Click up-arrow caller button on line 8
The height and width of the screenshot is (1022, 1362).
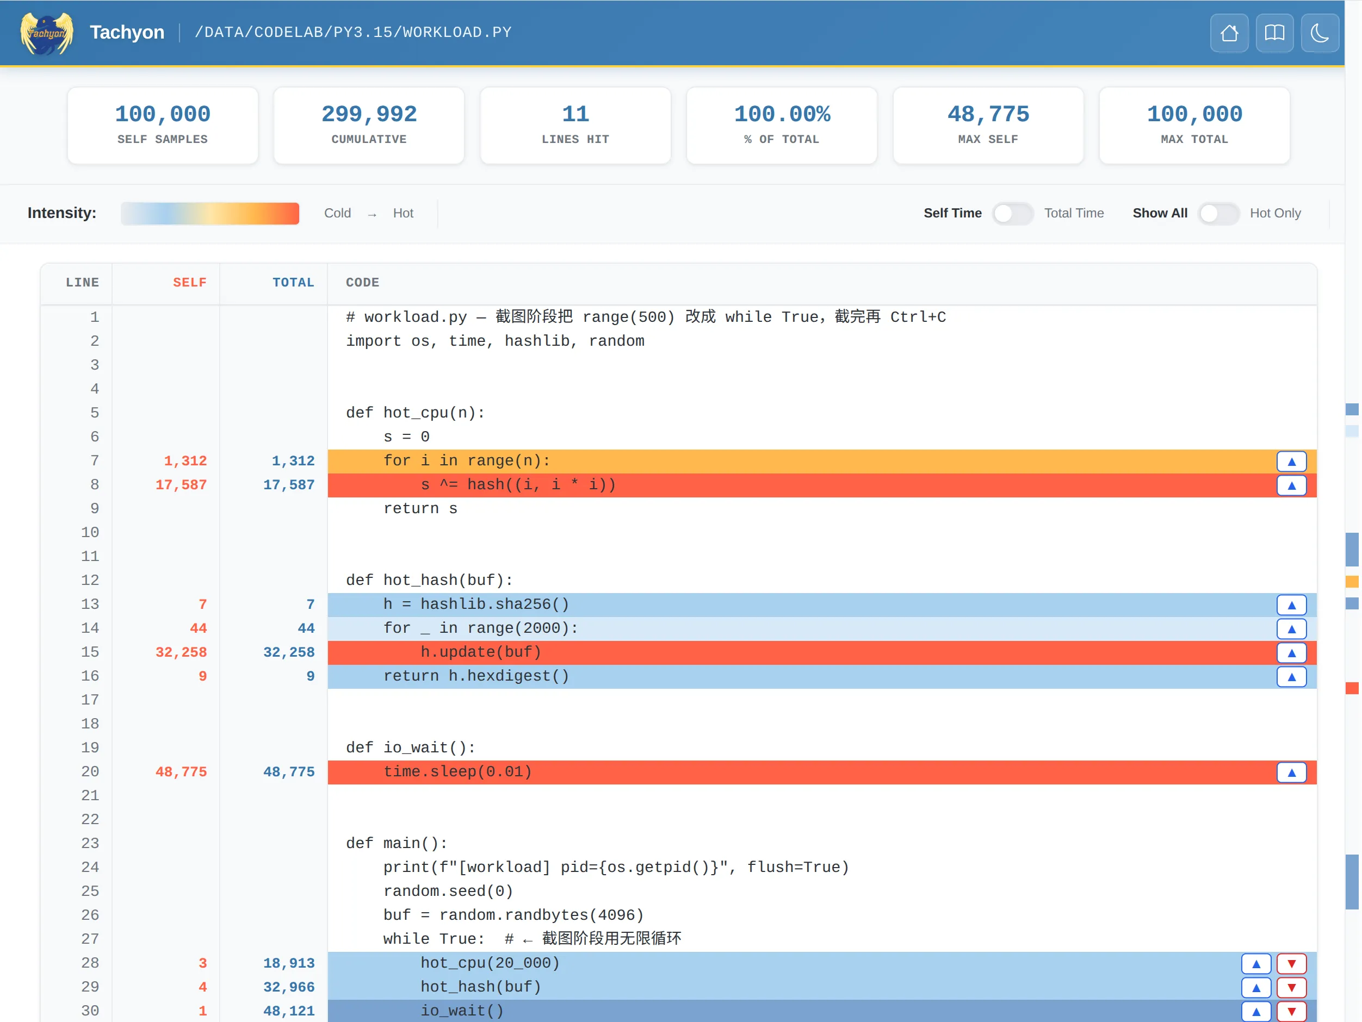click(1291, 485)
